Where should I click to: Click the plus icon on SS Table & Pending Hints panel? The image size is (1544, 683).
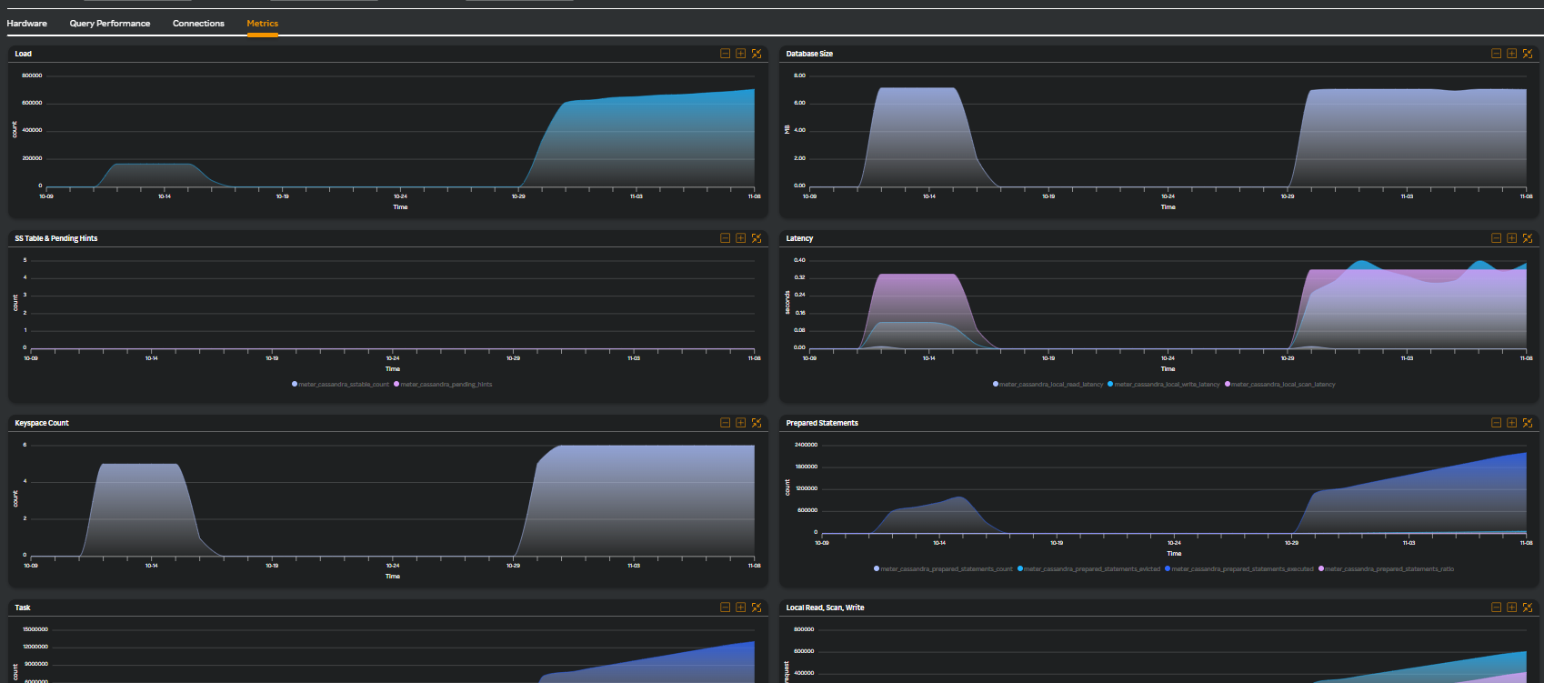741,238
